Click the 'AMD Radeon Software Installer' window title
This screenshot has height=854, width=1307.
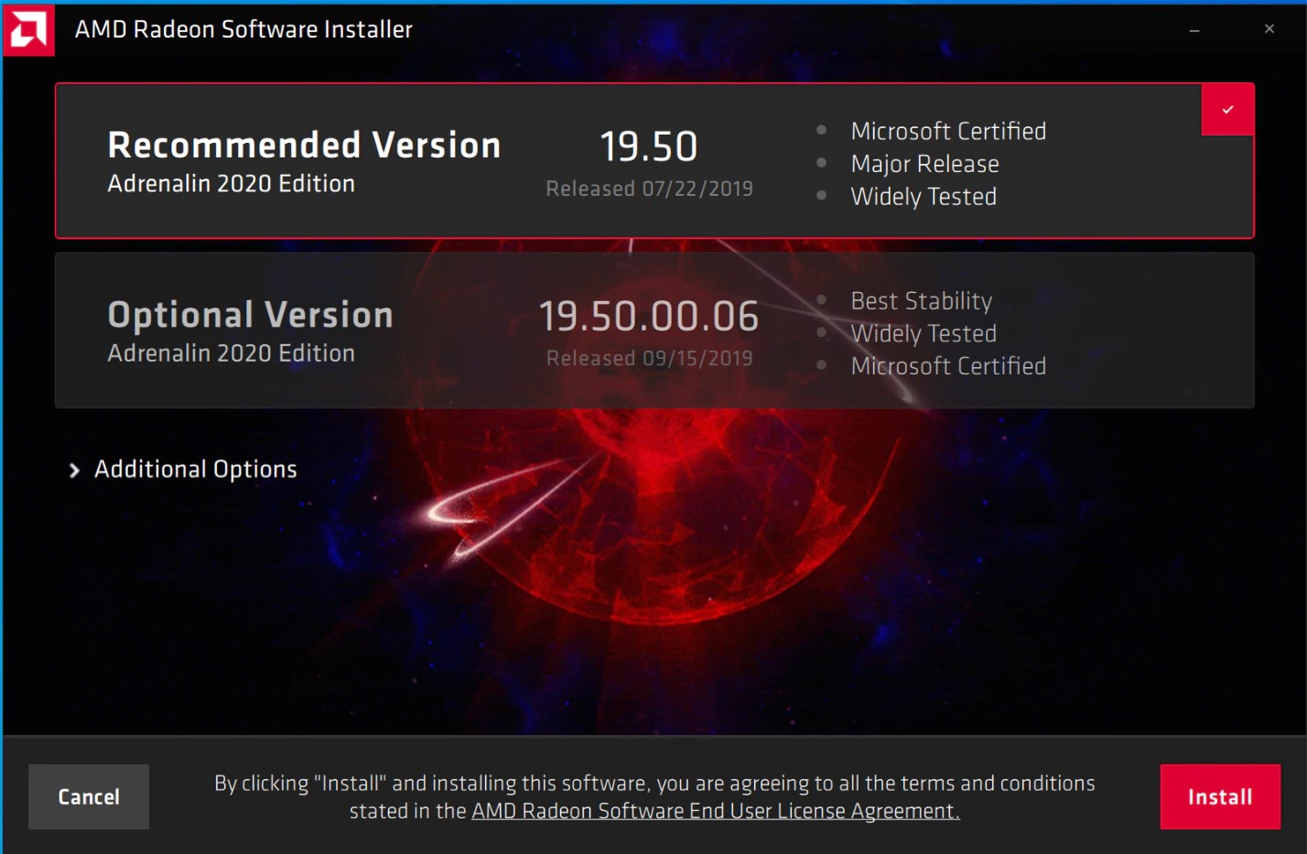click(x=243, y=29)
